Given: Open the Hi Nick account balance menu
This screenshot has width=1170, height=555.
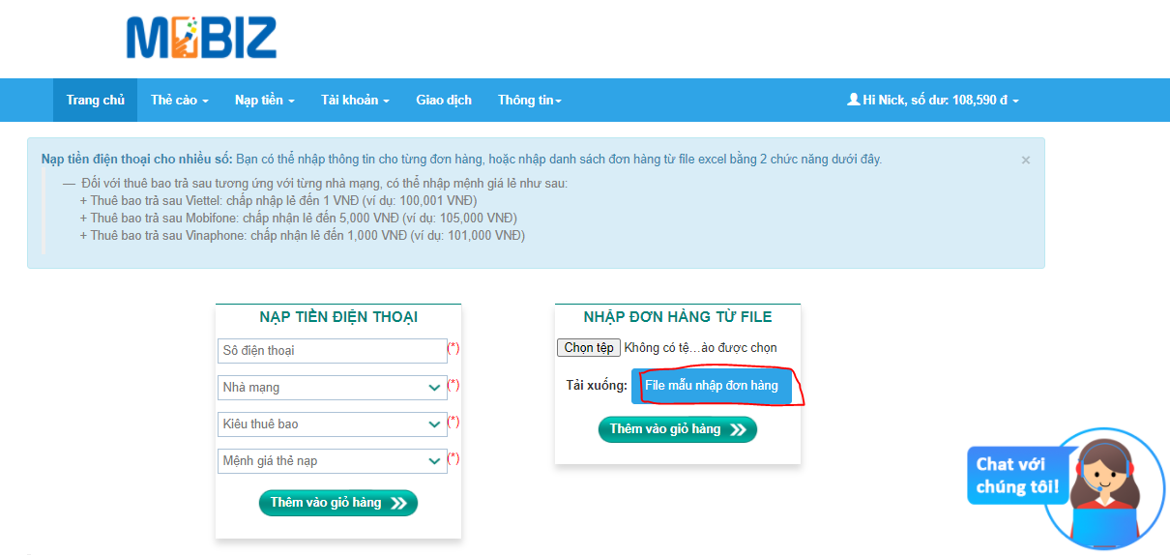Looking at the screenshot, I should tap(932, 101).
